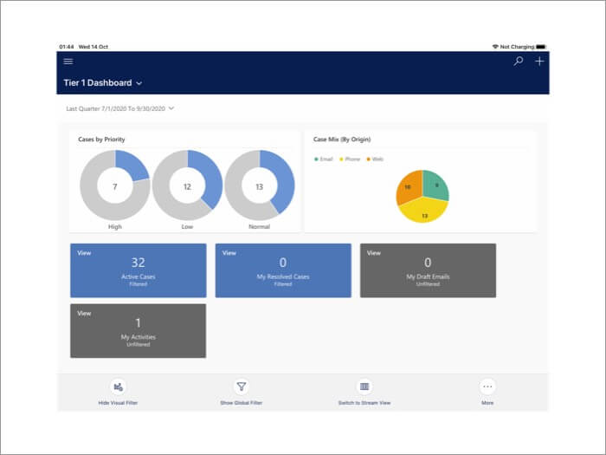606x455 pixels.
Task: Click View on the Active Cases tile
Action: [84, 253]
